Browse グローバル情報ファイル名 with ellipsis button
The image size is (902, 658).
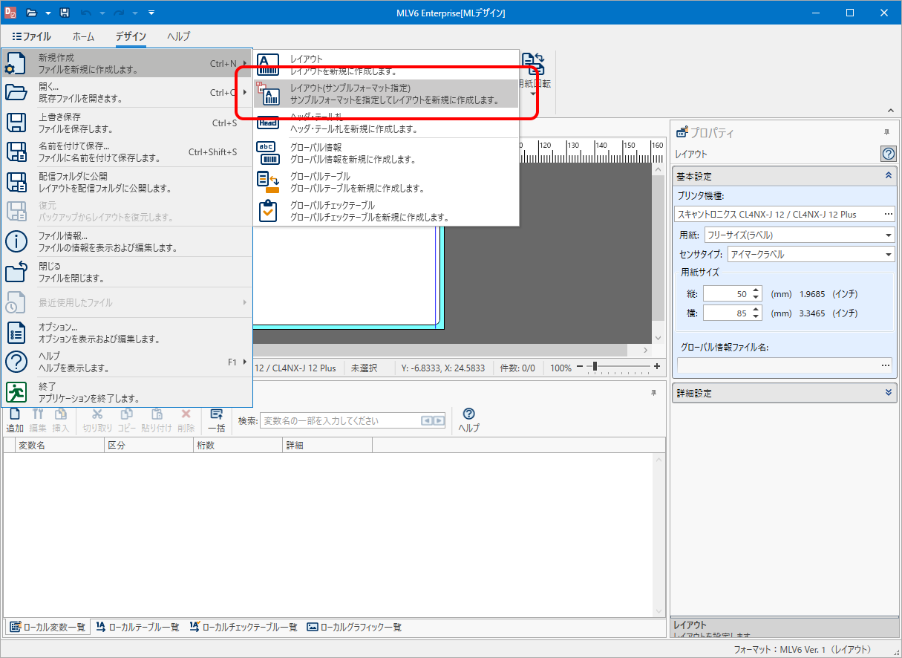coord(886,365)
